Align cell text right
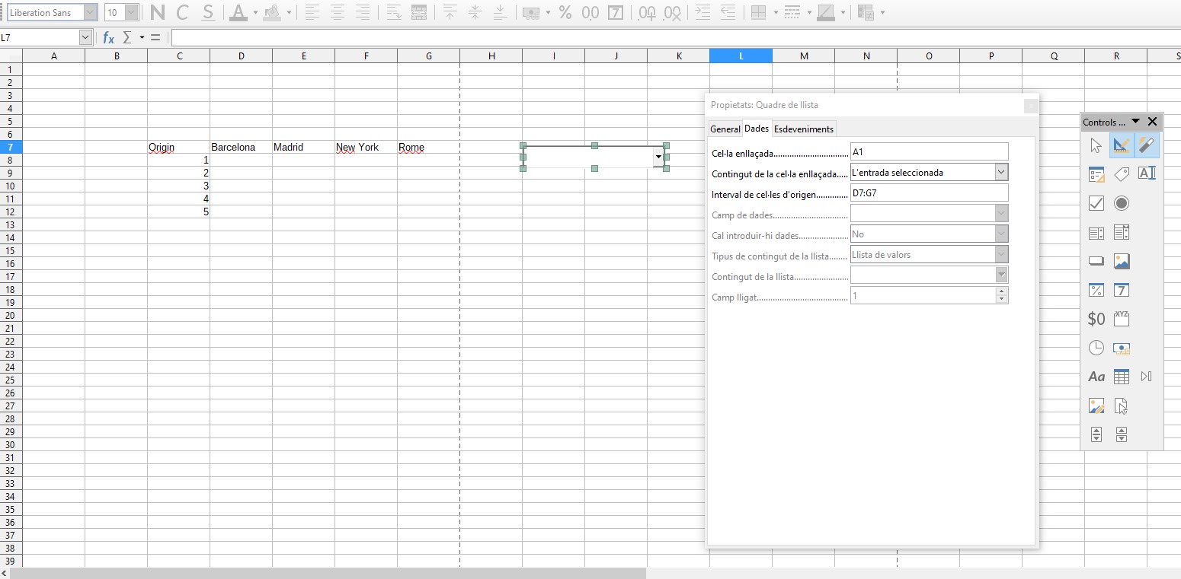 pos(363,12)
